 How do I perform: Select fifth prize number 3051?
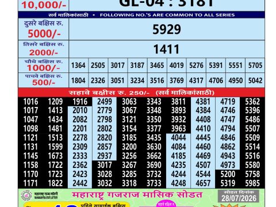[x=117, y=80]
